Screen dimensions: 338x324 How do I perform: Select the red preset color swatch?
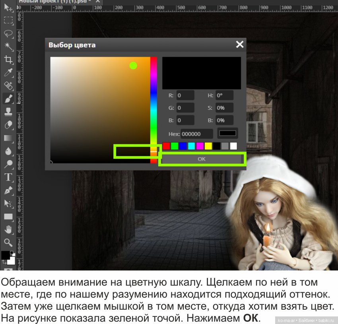166,145
